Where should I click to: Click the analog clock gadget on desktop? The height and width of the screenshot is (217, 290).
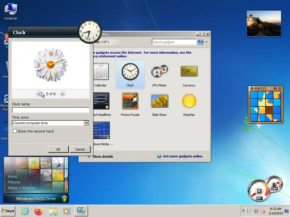[x=89, y=31]
